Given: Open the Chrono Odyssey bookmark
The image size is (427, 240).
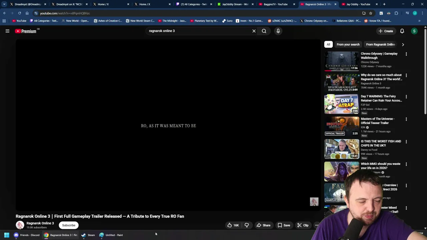Looking at the screenshot, I should [314, 21].
